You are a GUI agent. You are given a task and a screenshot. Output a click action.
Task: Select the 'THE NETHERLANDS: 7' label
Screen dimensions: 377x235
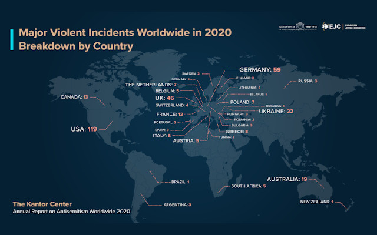(151, 85)
